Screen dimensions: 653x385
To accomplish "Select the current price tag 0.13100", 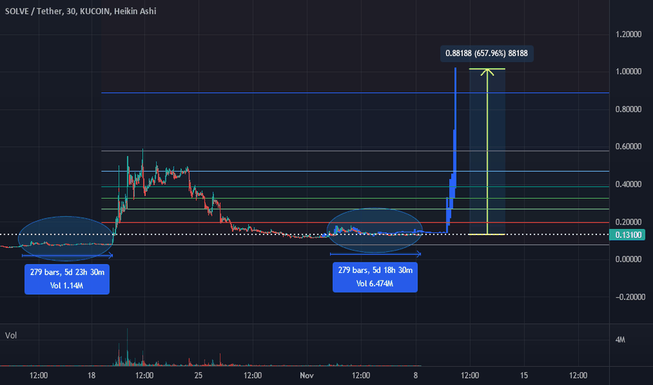I will point(627,234).
